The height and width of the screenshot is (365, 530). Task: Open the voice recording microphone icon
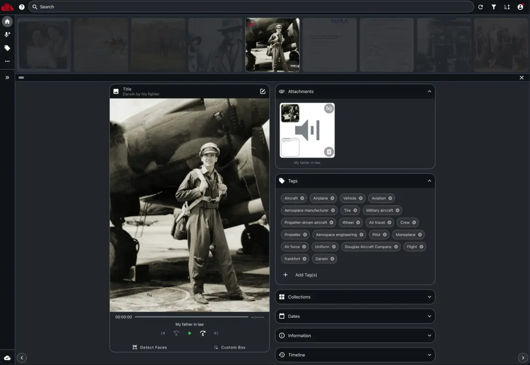(x=7, y=34)
